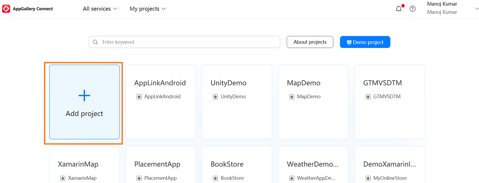Screen dimensions: 479x183
Task: Open the AppLinkAndroid project title
Action: click(x=160, y=83)
